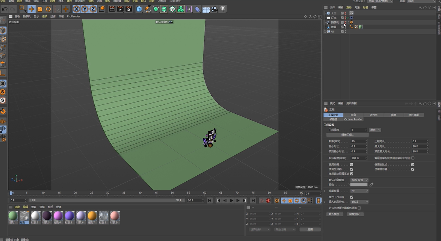Click the green material tag on 地面
441x241 pixels.
tap(361, 27)
